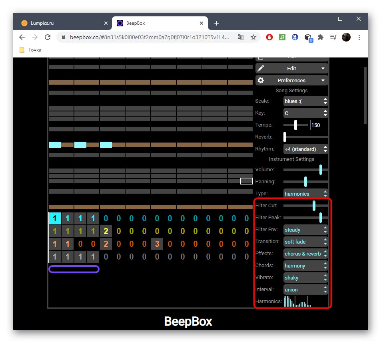The image size is (381, 343).
Task: Click the Volume slider handle
Action: (x=321, y=170)
